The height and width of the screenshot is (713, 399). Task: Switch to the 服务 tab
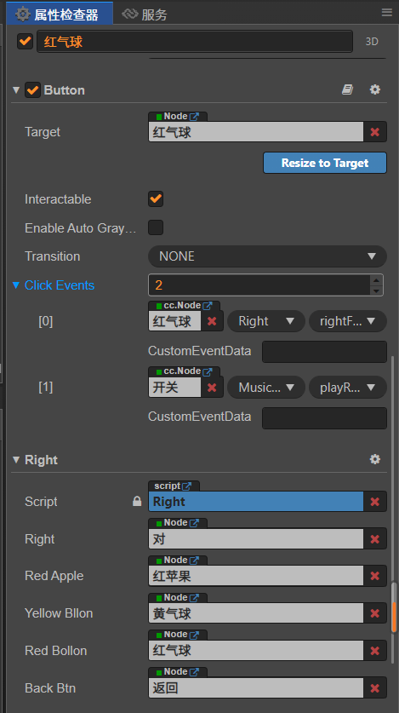click(145, 14)
